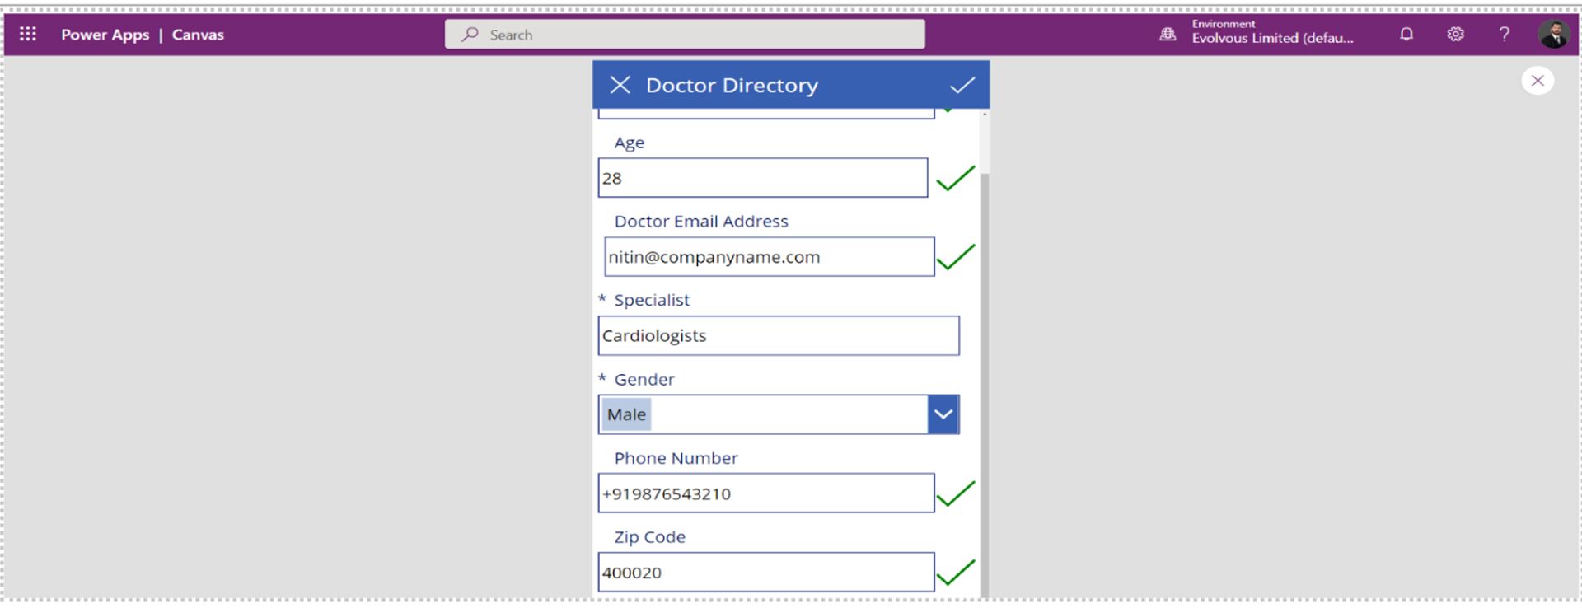Click the Power Apps title link
The height and width of the screenshot is (608, 1582).
[105, 35]
